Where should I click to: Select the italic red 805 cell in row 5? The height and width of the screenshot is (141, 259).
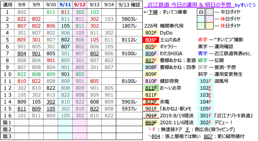[22, 40]
